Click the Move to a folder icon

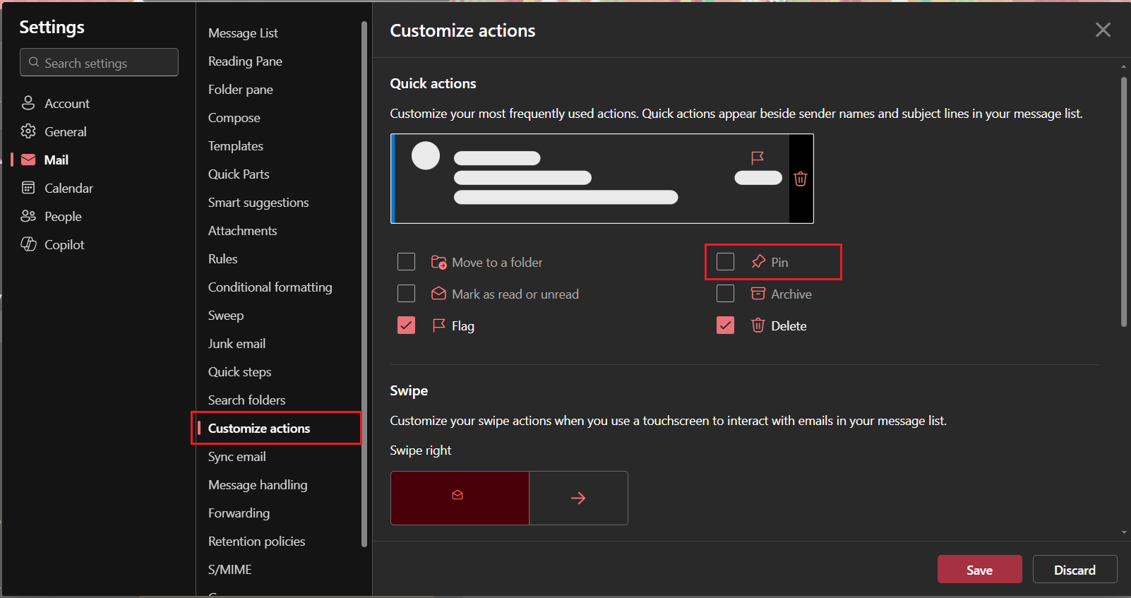point(438,262)
